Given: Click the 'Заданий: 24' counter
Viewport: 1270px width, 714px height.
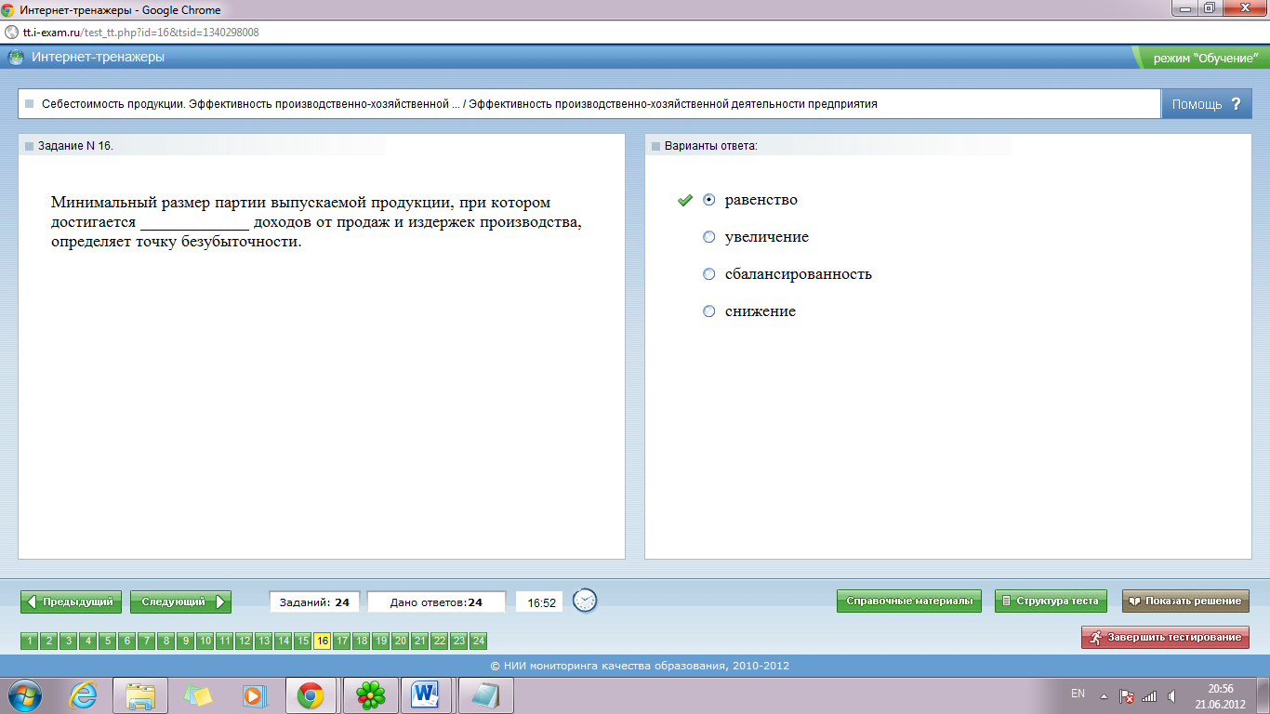Looking at the screenshot, I should point(314,602).
